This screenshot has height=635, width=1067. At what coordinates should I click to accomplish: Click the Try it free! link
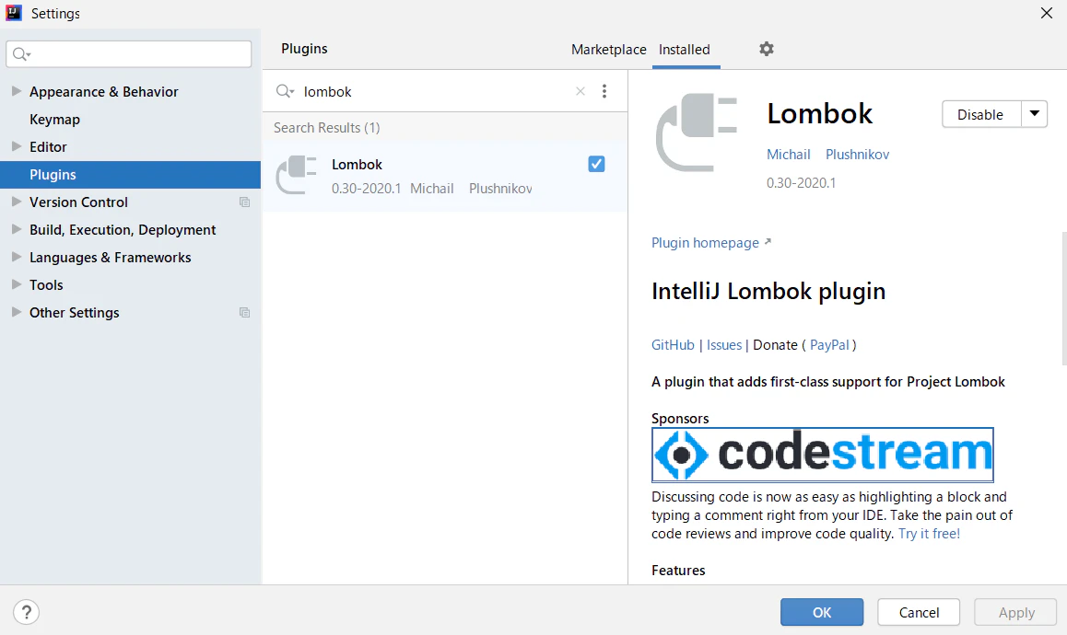click(x=929, y=534)
